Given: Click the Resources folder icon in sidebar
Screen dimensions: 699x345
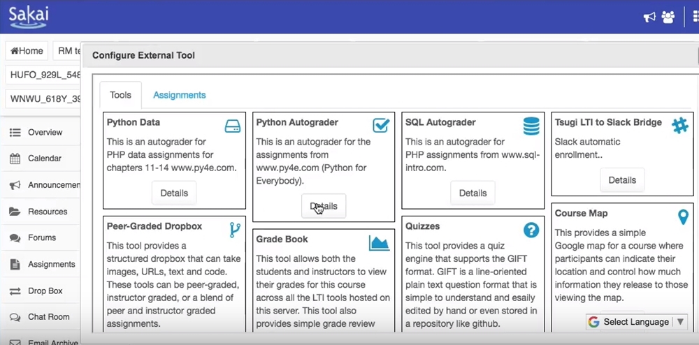Looking at the screenshot, I should pos(15,212).
